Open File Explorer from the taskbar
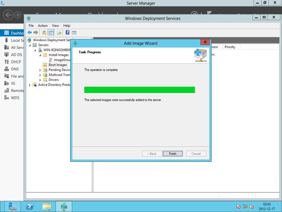This screenshot has height=212, width=282. pyautogui.click(x=47, y=206)
